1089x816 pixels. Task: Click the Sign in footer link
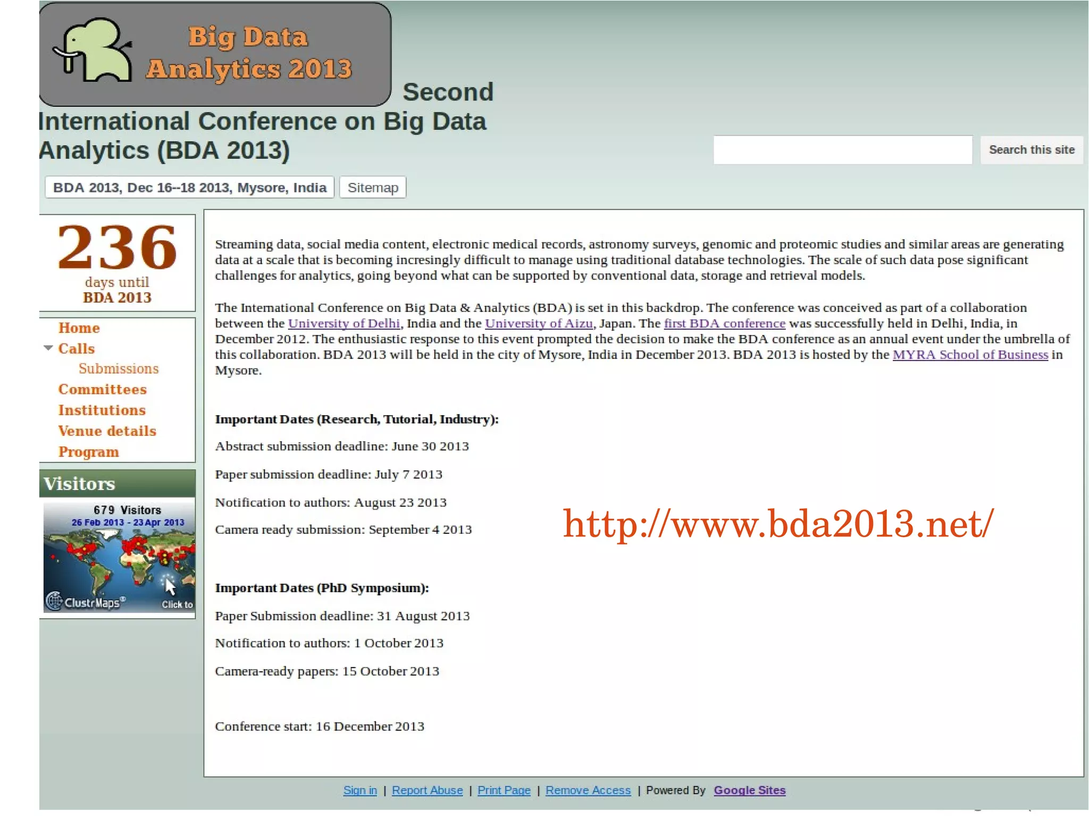point(360,790)
